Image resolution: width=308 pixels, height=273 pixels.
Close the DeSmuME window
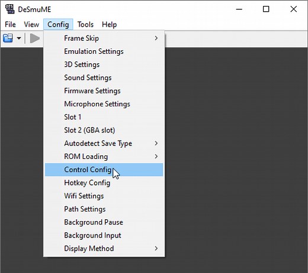(x=294, y=9)
